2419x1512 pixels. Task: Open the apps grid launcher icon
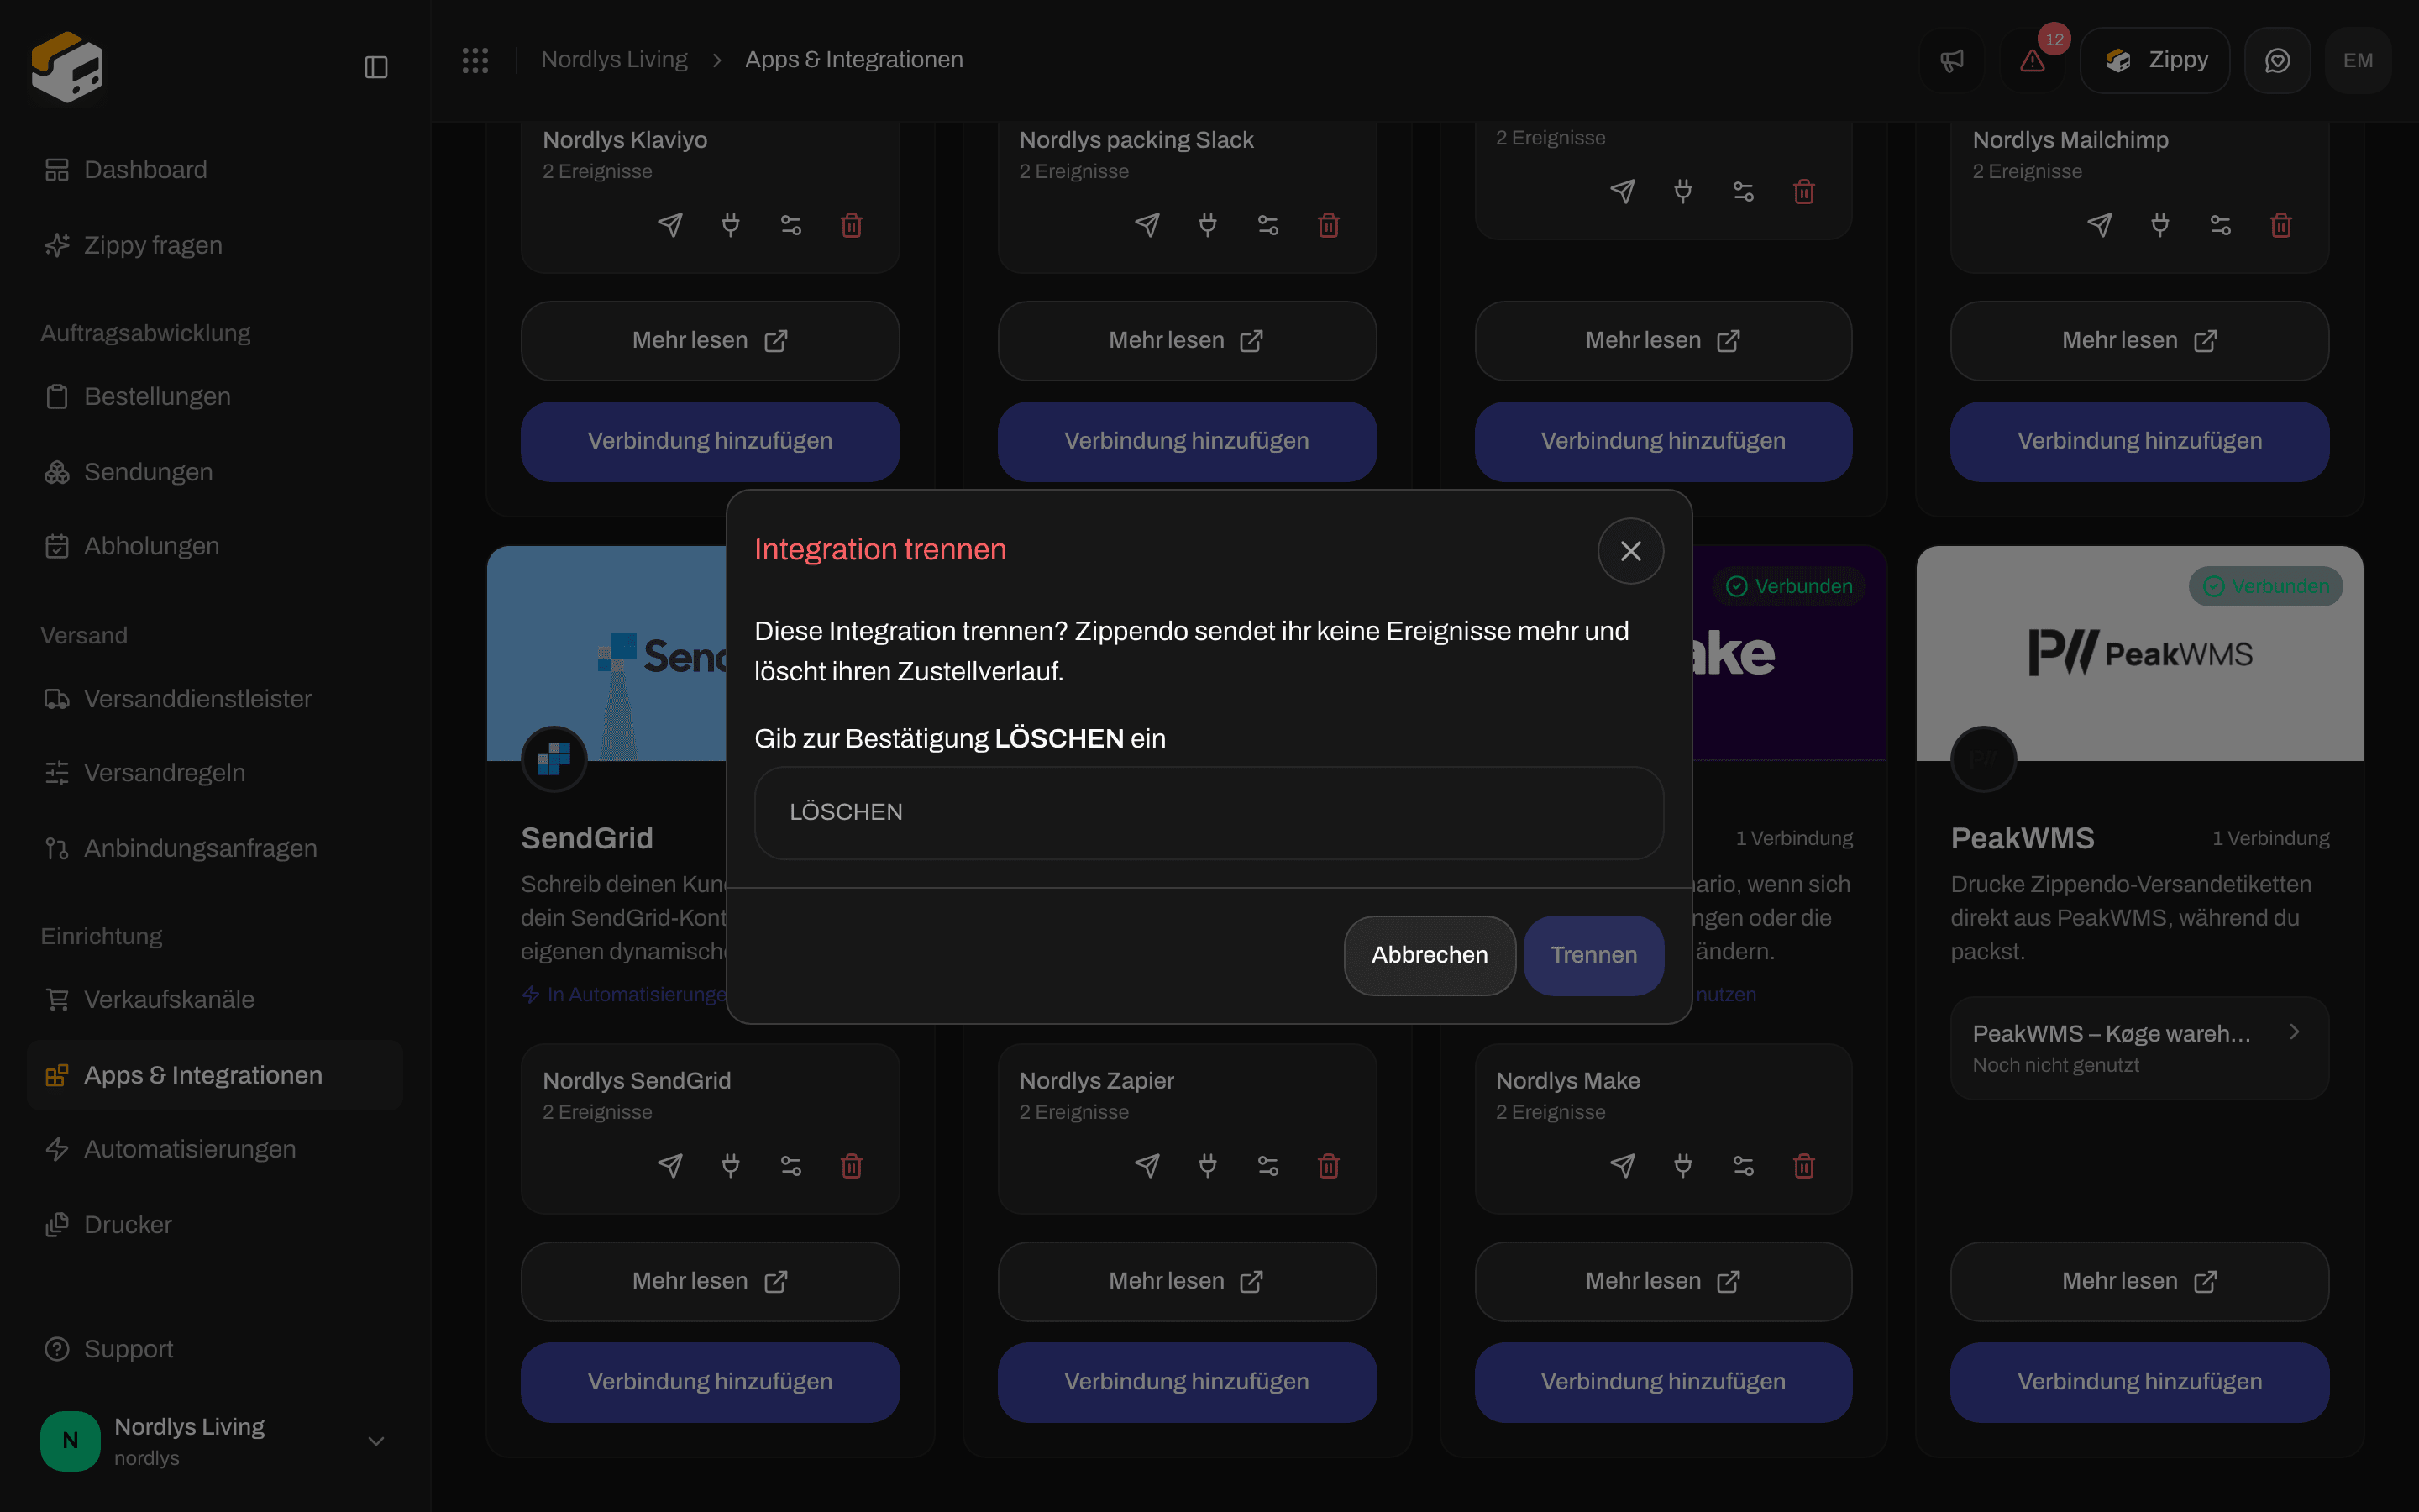pyautogui.click(x=475, y=60)
